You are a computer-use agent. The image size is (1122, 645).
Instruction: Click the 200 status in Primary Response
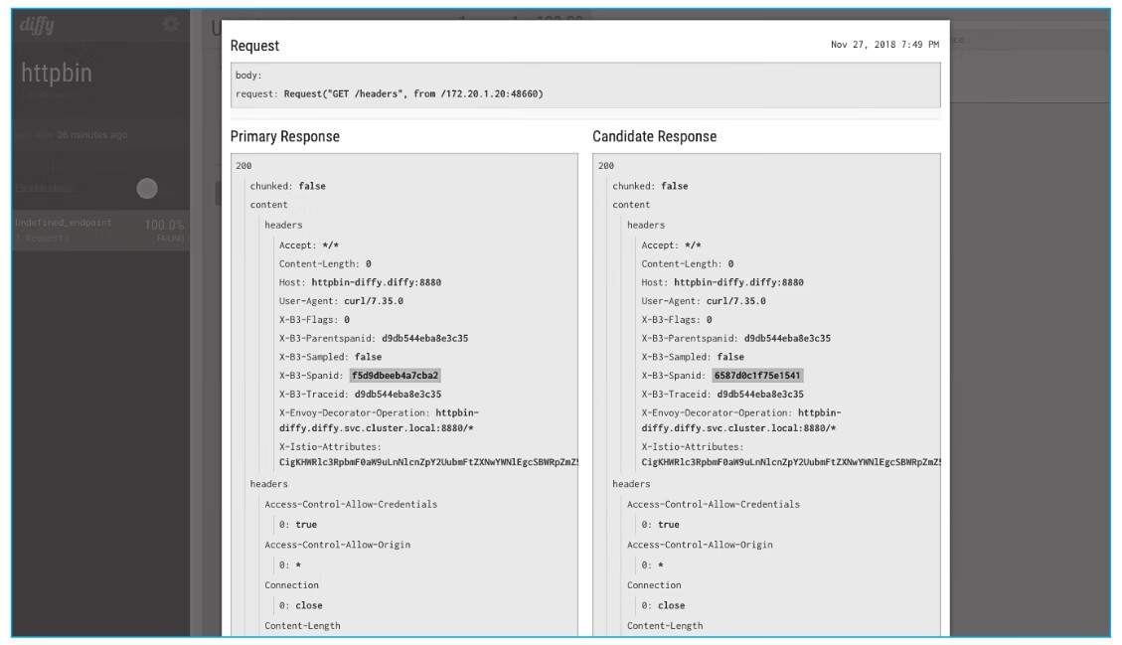click(x=244, y=165)
